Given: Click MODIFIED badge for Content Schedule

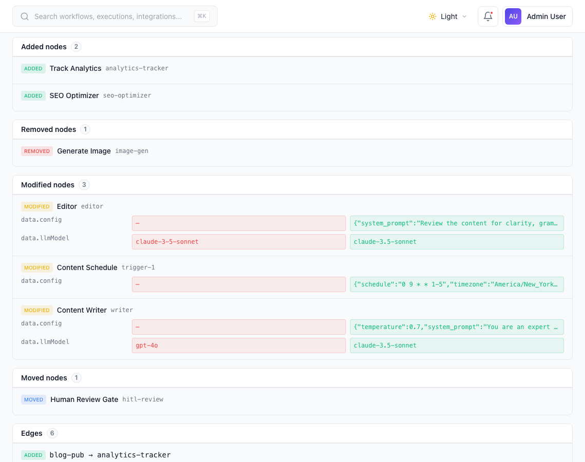Looking at the screenshot, I should tap(37, 267).
